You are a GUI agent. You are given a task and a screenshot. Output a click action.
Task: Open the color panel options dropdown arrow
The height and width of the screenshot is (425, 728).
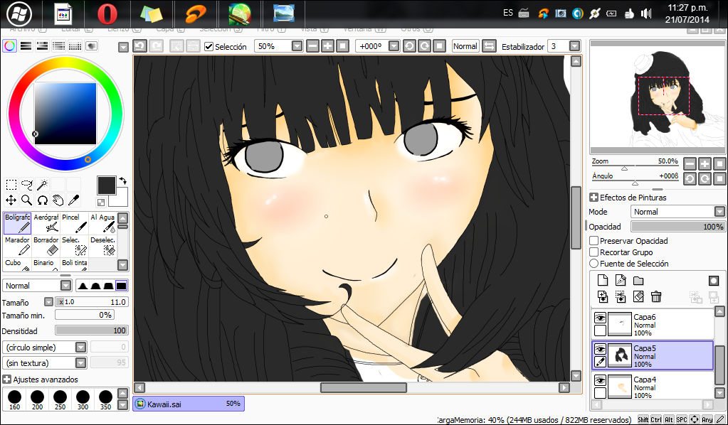pyautogui.click(x=123, y=47)
